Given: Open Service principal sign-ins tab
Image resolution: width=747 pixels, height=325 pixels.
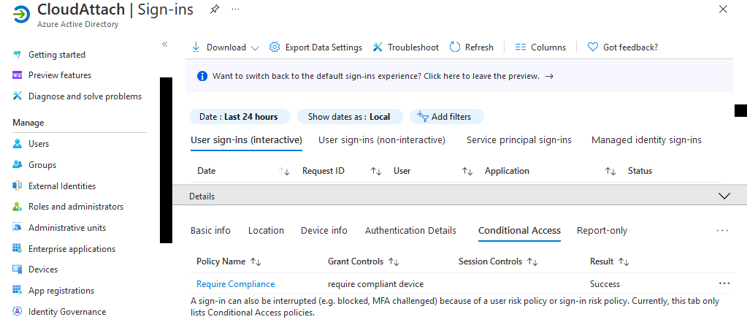Looking at the screenshot, I should 518,140.
